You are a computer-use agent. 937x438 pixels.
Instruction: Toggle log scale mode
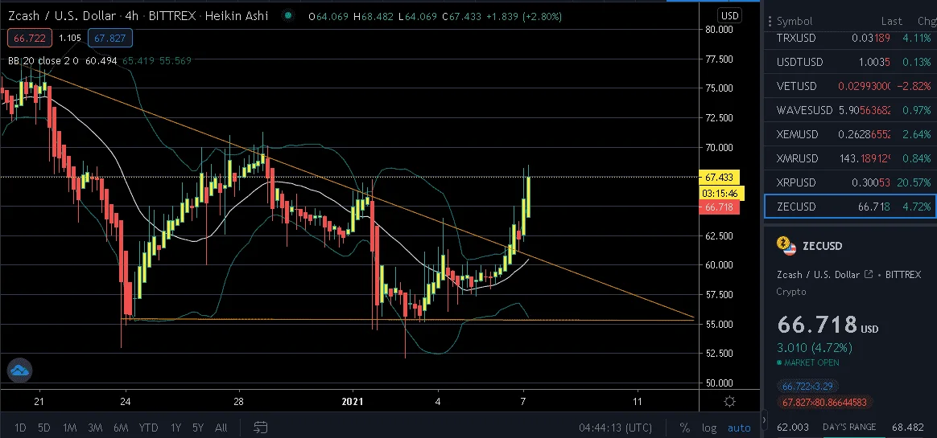pyautogui.click(x=709, y=428)
